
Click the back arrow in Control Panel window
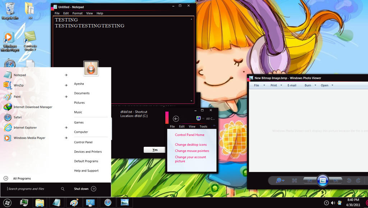pos(176,119)
